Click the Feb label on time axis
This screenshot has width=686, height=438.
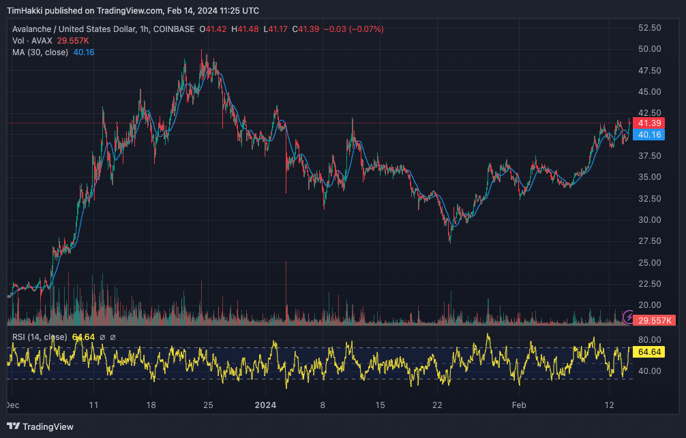pos(519,405)
